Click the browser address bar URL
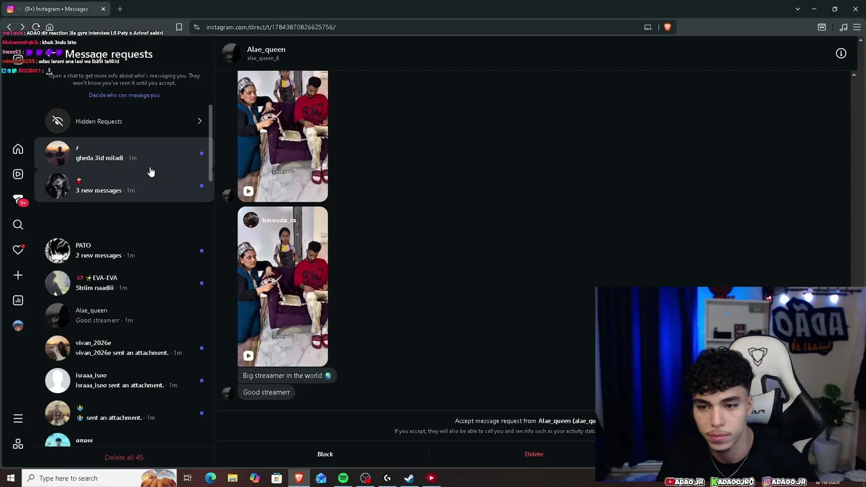Image resolution: width=866 pixels, height=487 pixels. [271, 27]
